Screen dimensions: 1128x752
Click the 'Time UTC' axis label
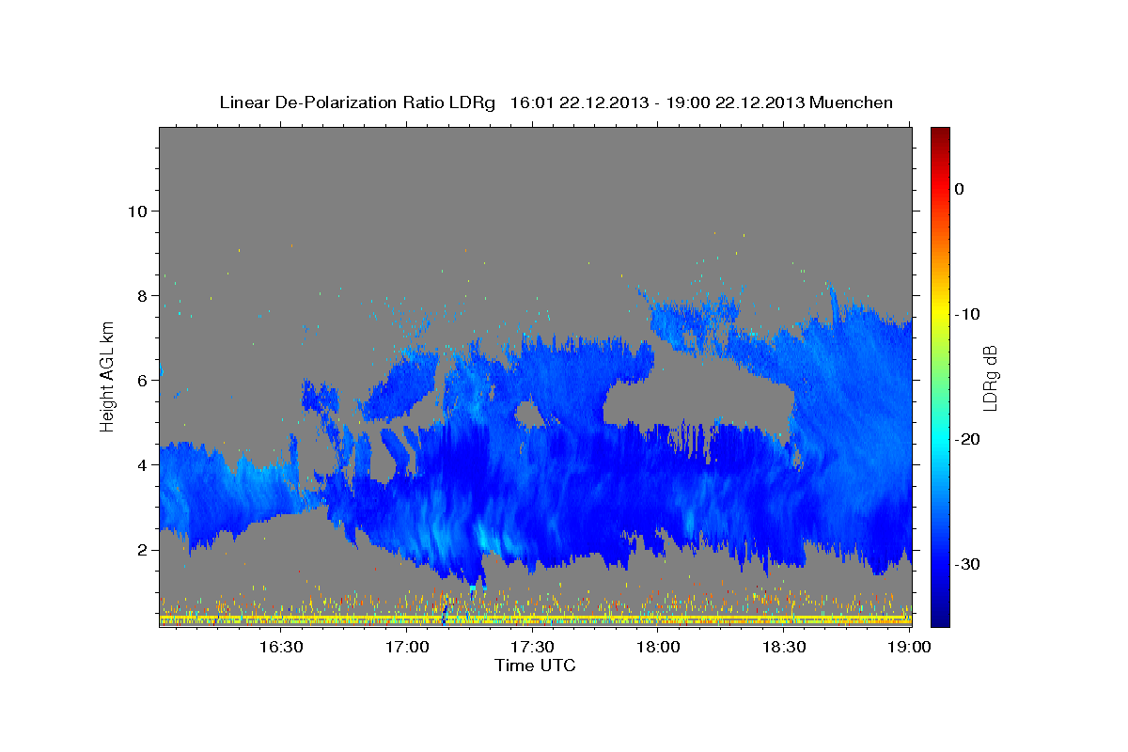(535, 666)
